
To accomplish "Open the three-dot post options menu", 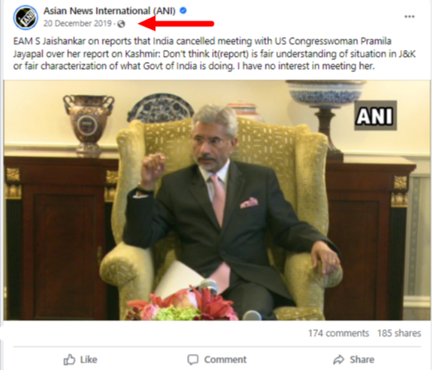I will coord(410,16).
